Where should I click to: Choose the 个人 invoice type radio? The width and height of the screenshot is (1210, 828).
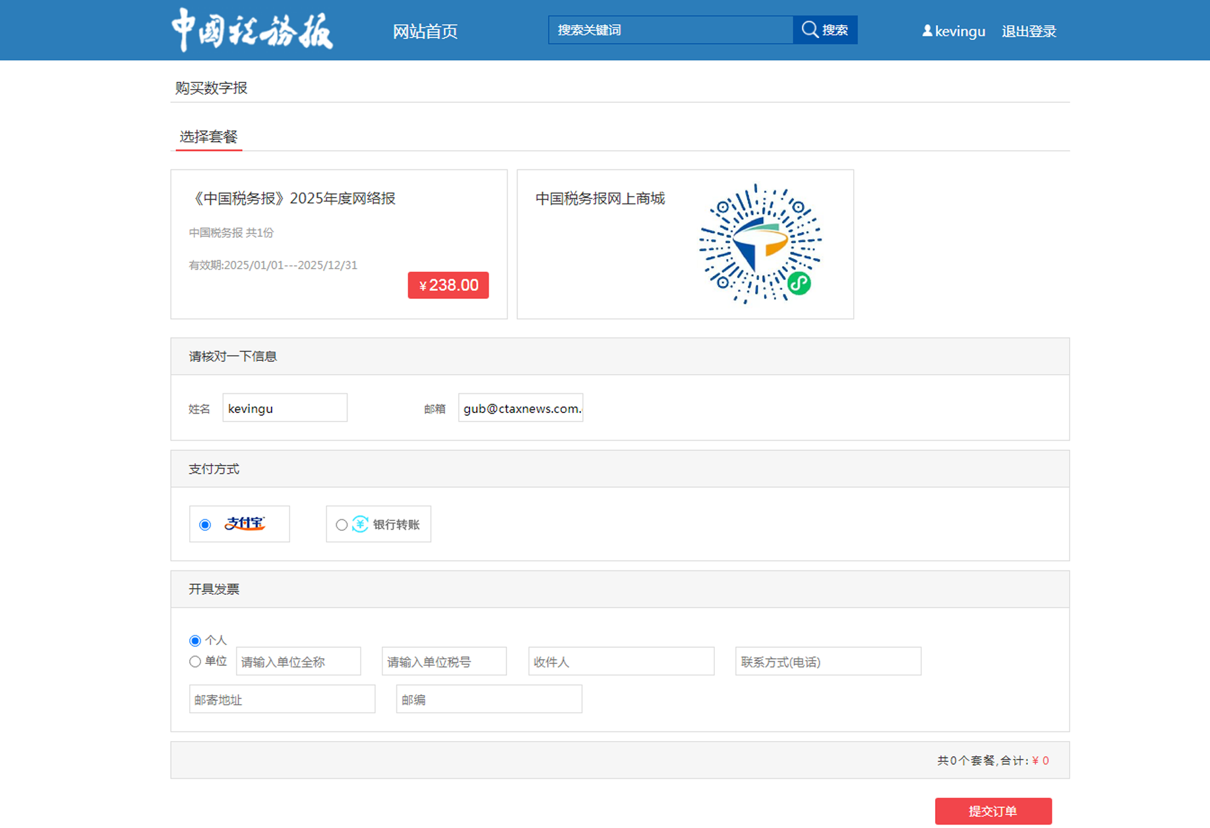click(x=195, y=640)
